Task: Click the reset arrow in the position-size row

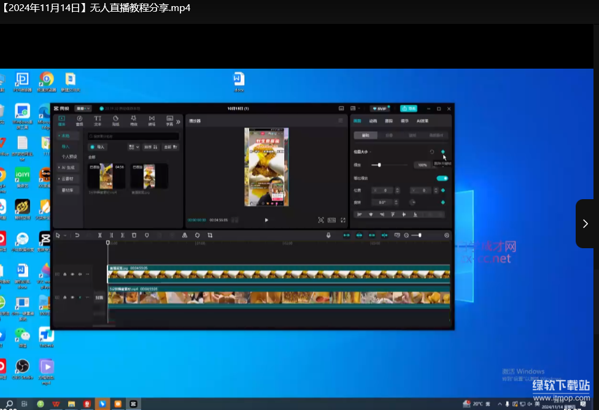Action: [x=432, y=152]
